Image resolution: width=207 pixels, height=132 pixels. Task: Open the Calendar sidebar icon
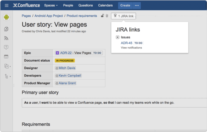pyautogui.click(x=6, y=57)
